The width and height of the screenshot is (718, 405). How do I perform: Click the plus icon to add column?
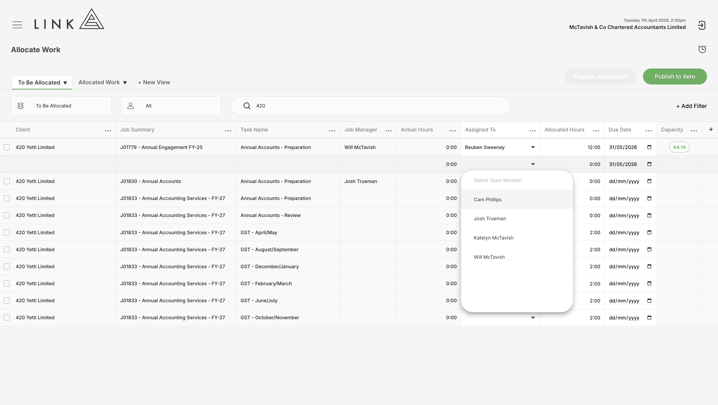[x=711, y=129]
